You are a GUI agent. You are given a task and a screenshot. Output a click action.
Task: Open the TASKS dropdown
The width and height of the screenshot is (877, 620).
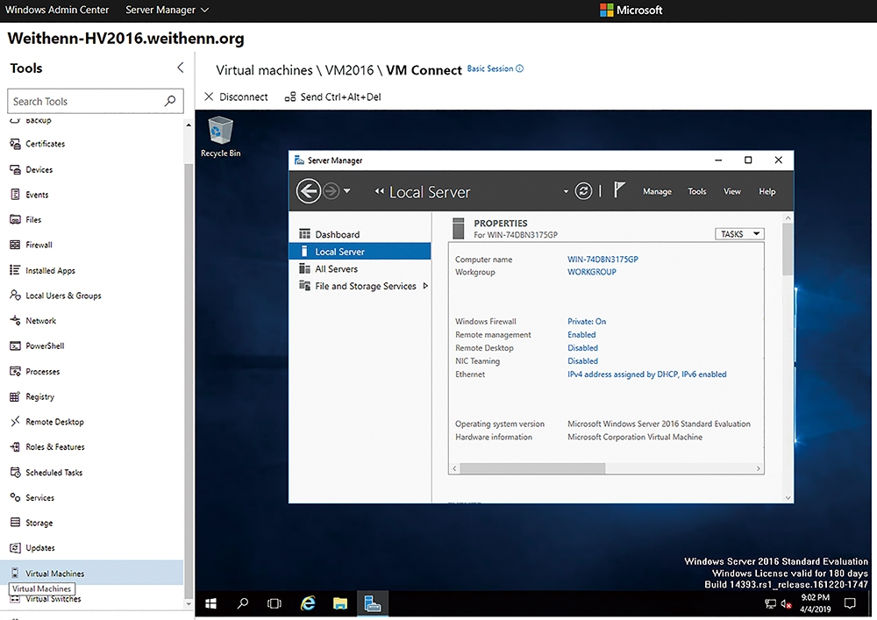click(x=739, y=233)
